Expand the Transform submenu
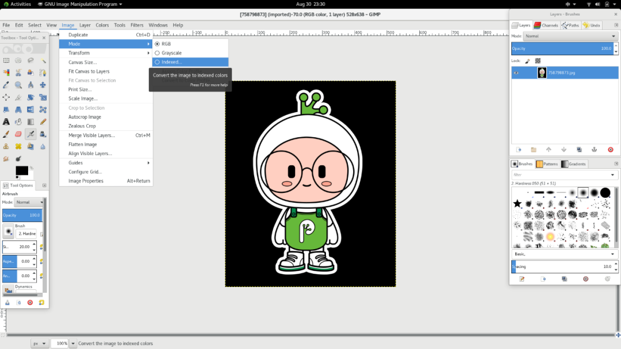Viewport: 621px width, 349px height. 106,53
